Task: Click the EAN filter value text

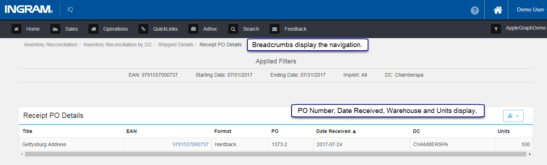Action: (153, 75)
